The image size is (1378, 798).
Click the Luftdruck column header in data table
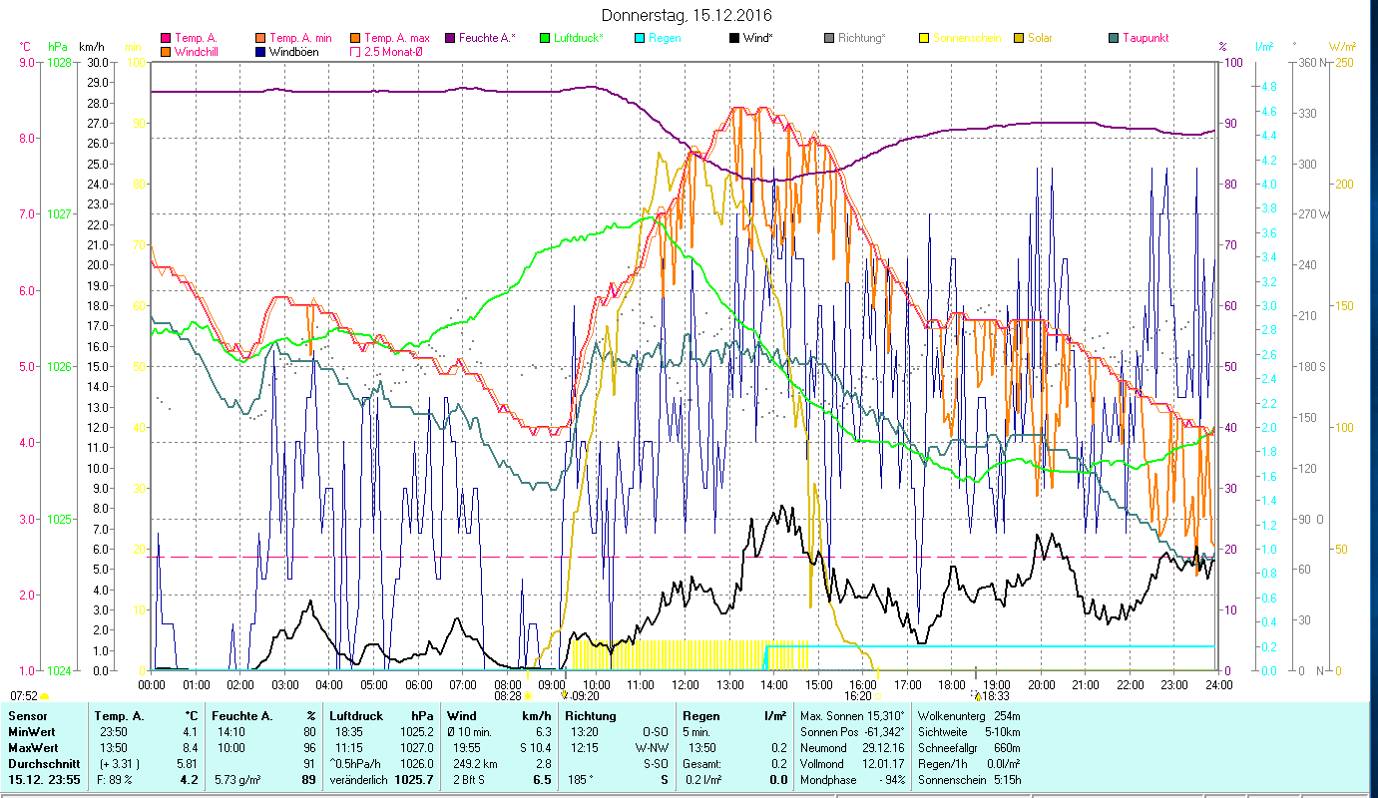pos(355,715)
